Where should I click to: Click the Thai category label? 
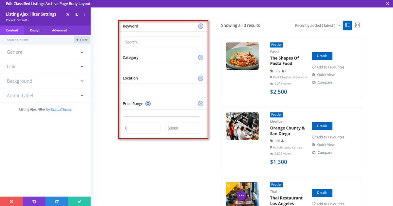pyautogui.click(x=273, y=192)
